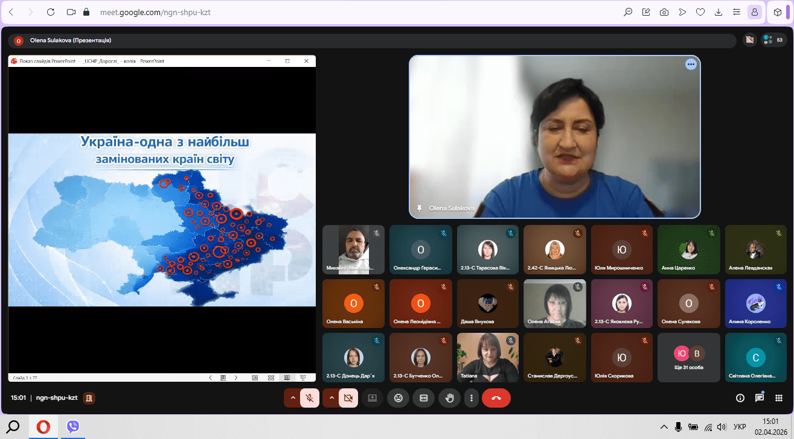
Task: Open more options three-dot menu
Action: (x=471, y=398)
